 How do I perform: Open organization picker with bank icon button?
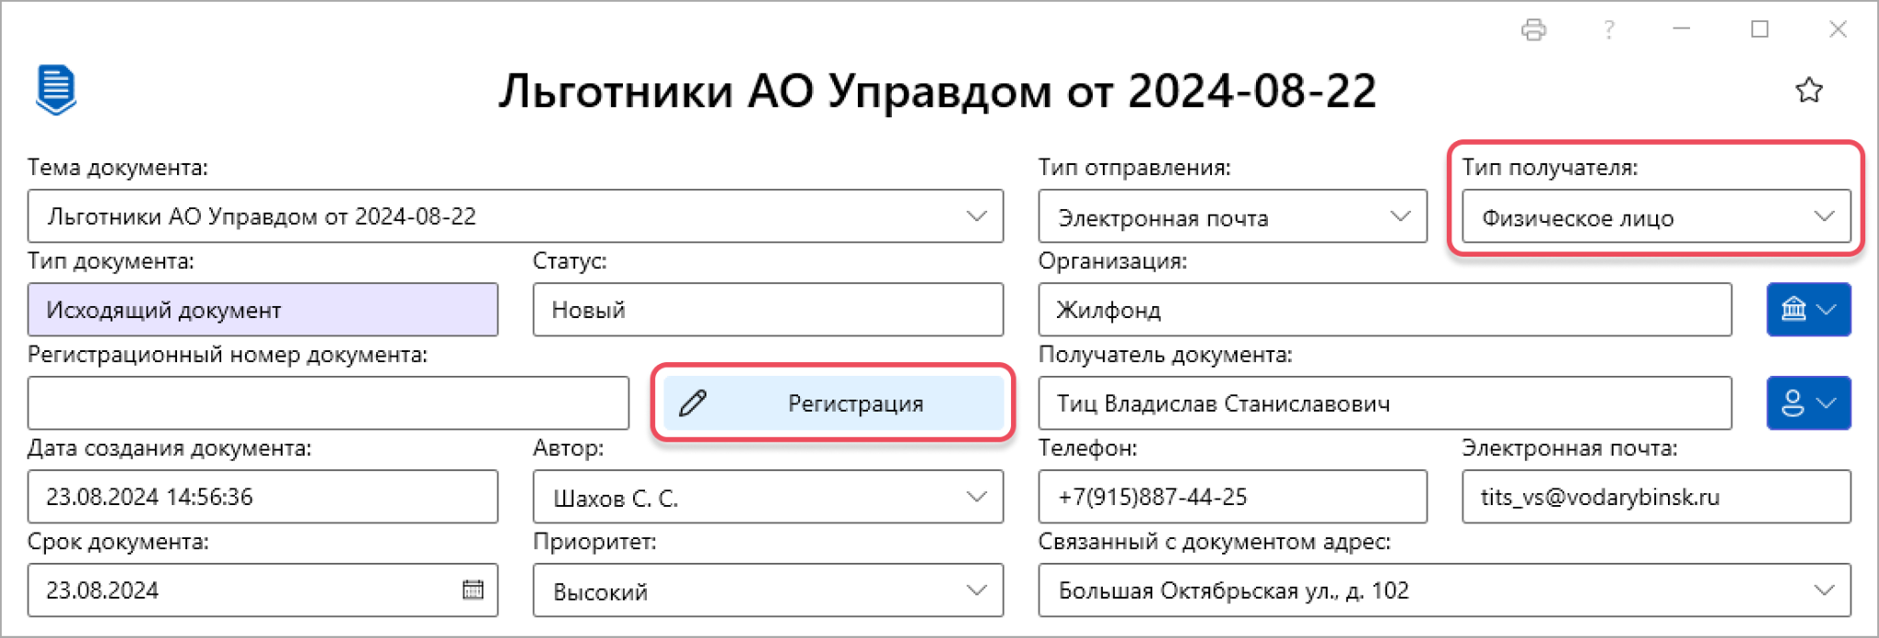point(1808,310)
